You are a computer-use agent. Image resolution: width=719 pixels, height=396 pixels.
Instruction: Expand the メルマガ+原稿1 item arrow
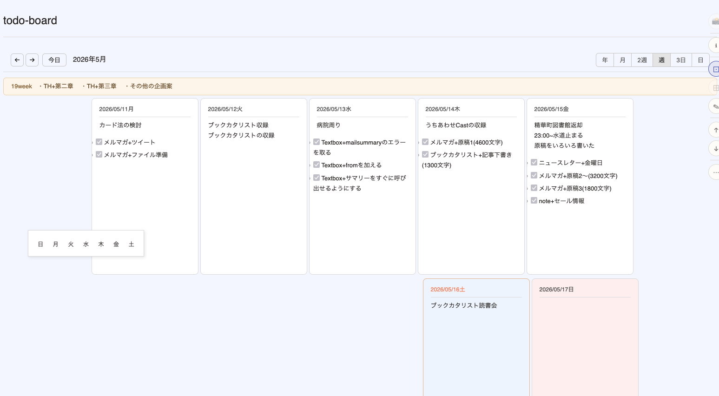click(x=419, y=143)
